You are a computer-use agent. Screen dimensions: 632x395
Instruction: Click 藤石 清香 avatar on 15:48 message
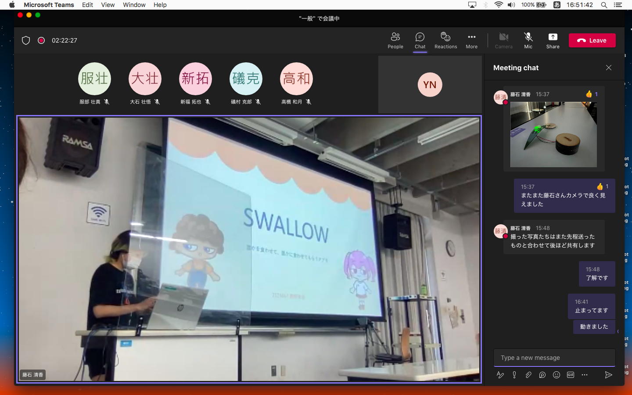tap(501, 231)
